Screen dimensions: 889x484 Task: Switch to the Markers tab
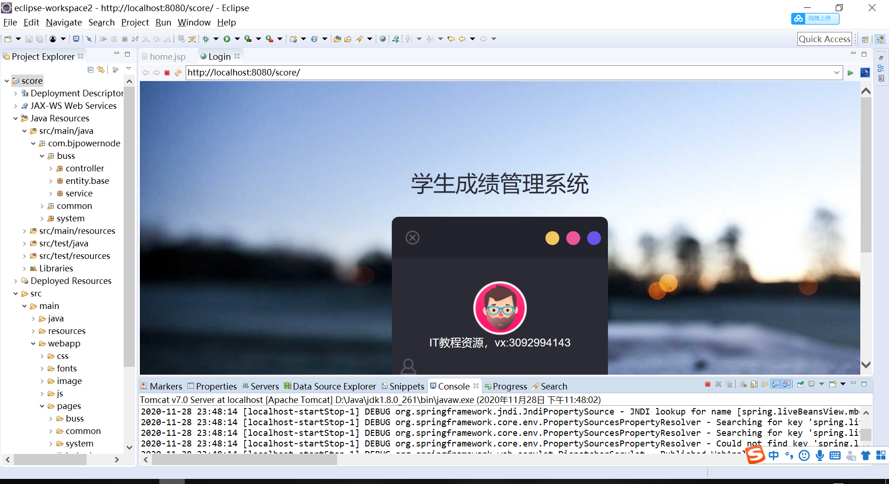[x=162, y=386]
